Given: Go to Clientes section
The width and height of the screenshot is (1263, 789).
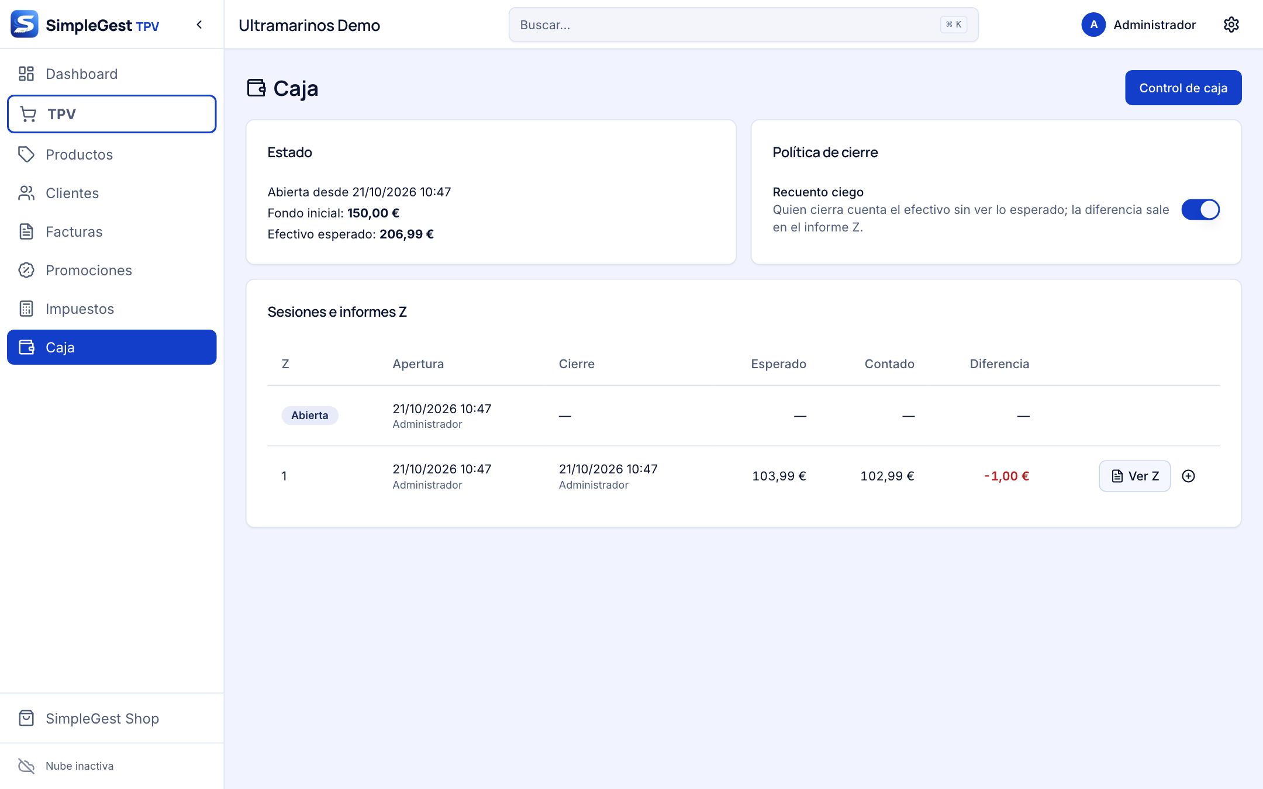Looking at the screenshot, I should pos(112,193).
